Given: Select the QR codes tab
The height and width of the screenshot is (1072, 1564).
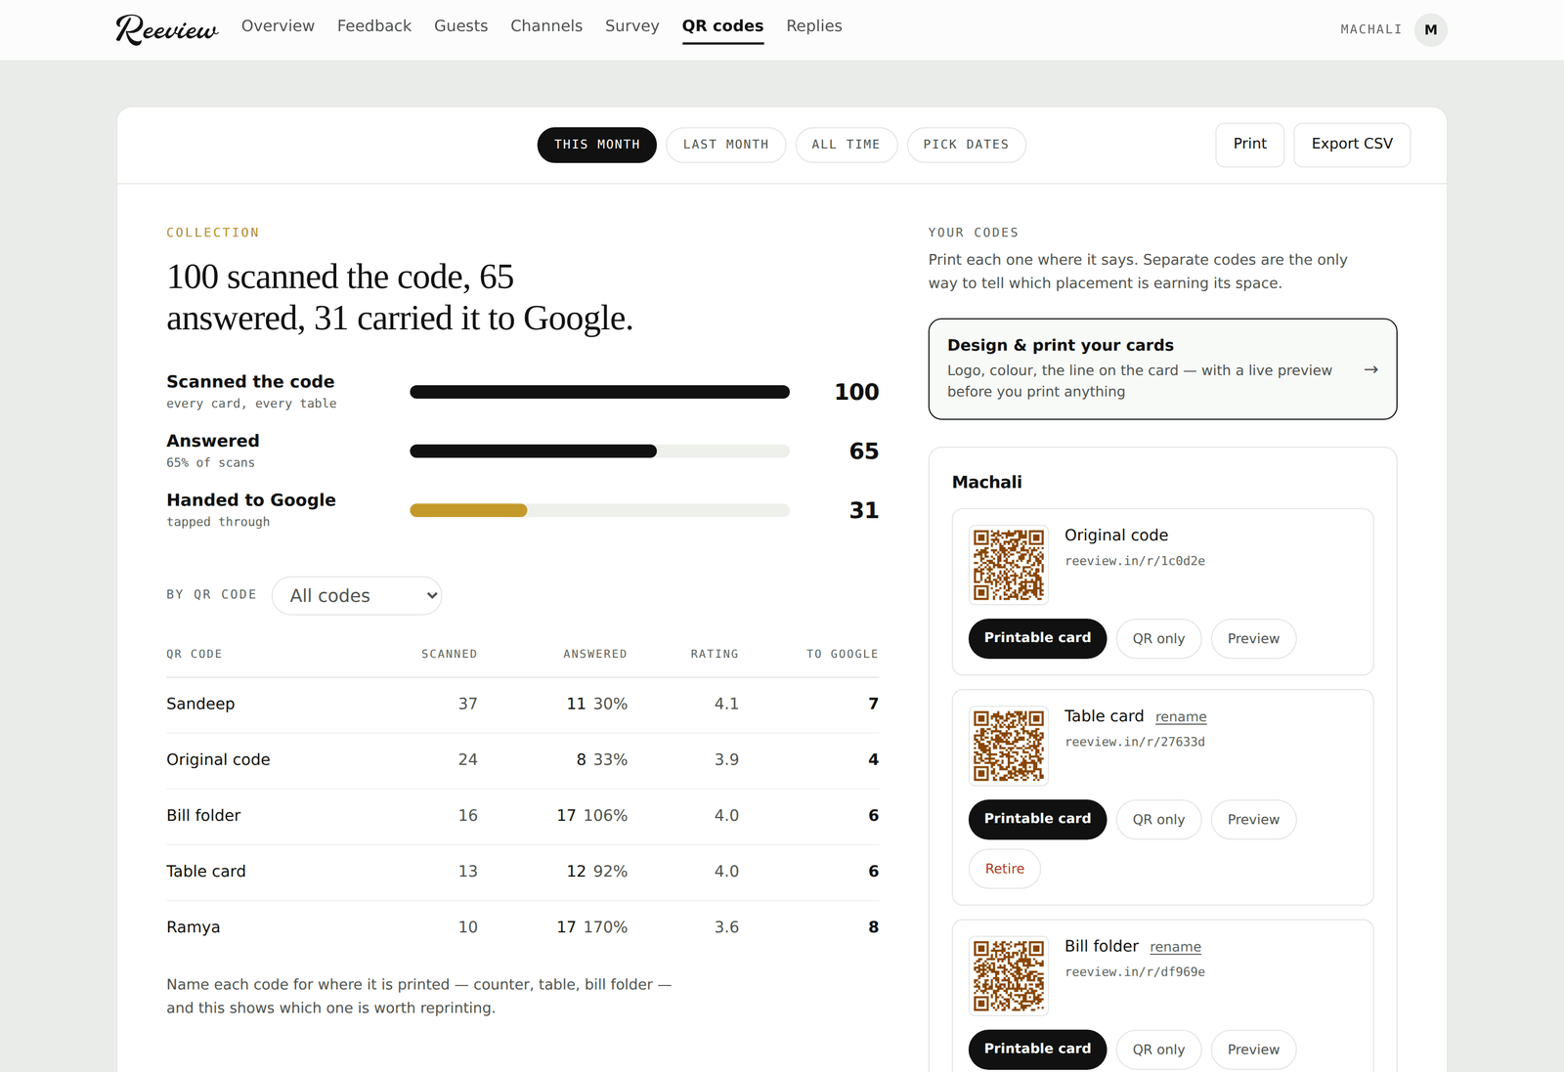Looking at the screenshot, I should point(723,26).
